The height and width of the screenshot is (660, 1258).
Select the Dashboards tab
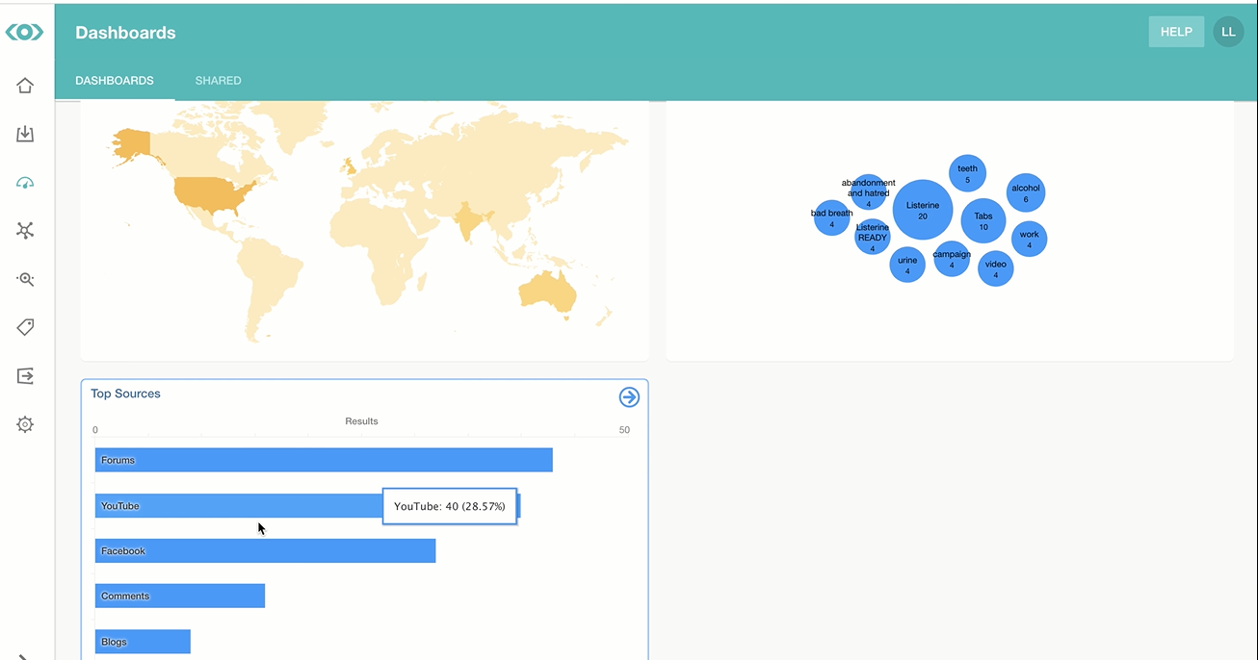[115, 81]
